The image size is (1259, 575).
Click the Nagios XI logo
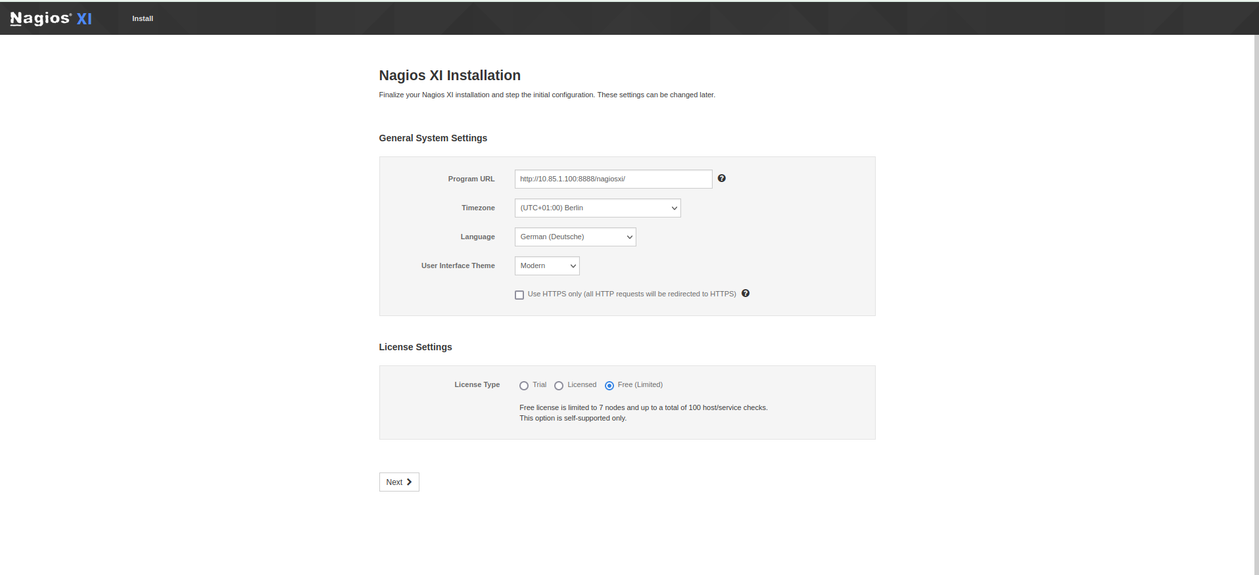coord(51,18)
